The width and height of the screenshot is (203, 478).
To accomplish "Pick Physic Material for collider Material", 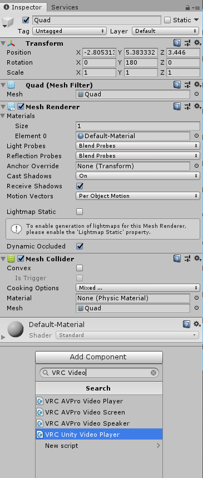I will (x=196, y=298).
